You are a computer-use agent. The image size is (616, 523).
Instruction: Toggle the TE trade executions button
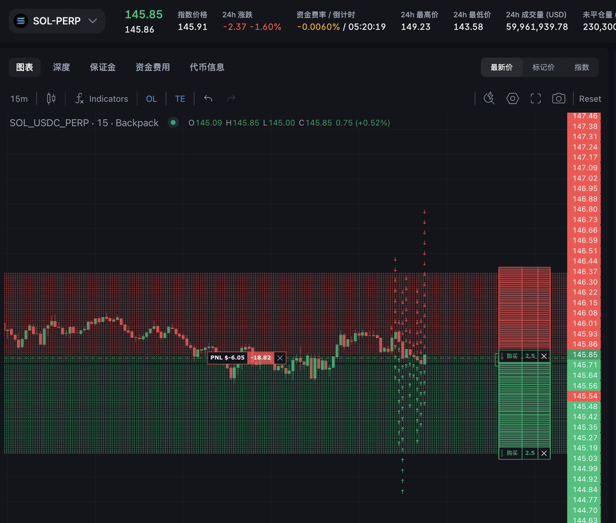point(180,99)
